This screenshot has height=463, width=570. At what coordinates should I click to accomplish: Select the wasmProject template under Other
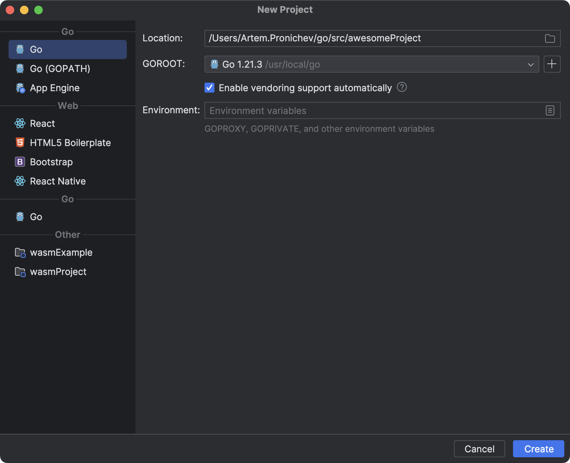tap(58, 272)
